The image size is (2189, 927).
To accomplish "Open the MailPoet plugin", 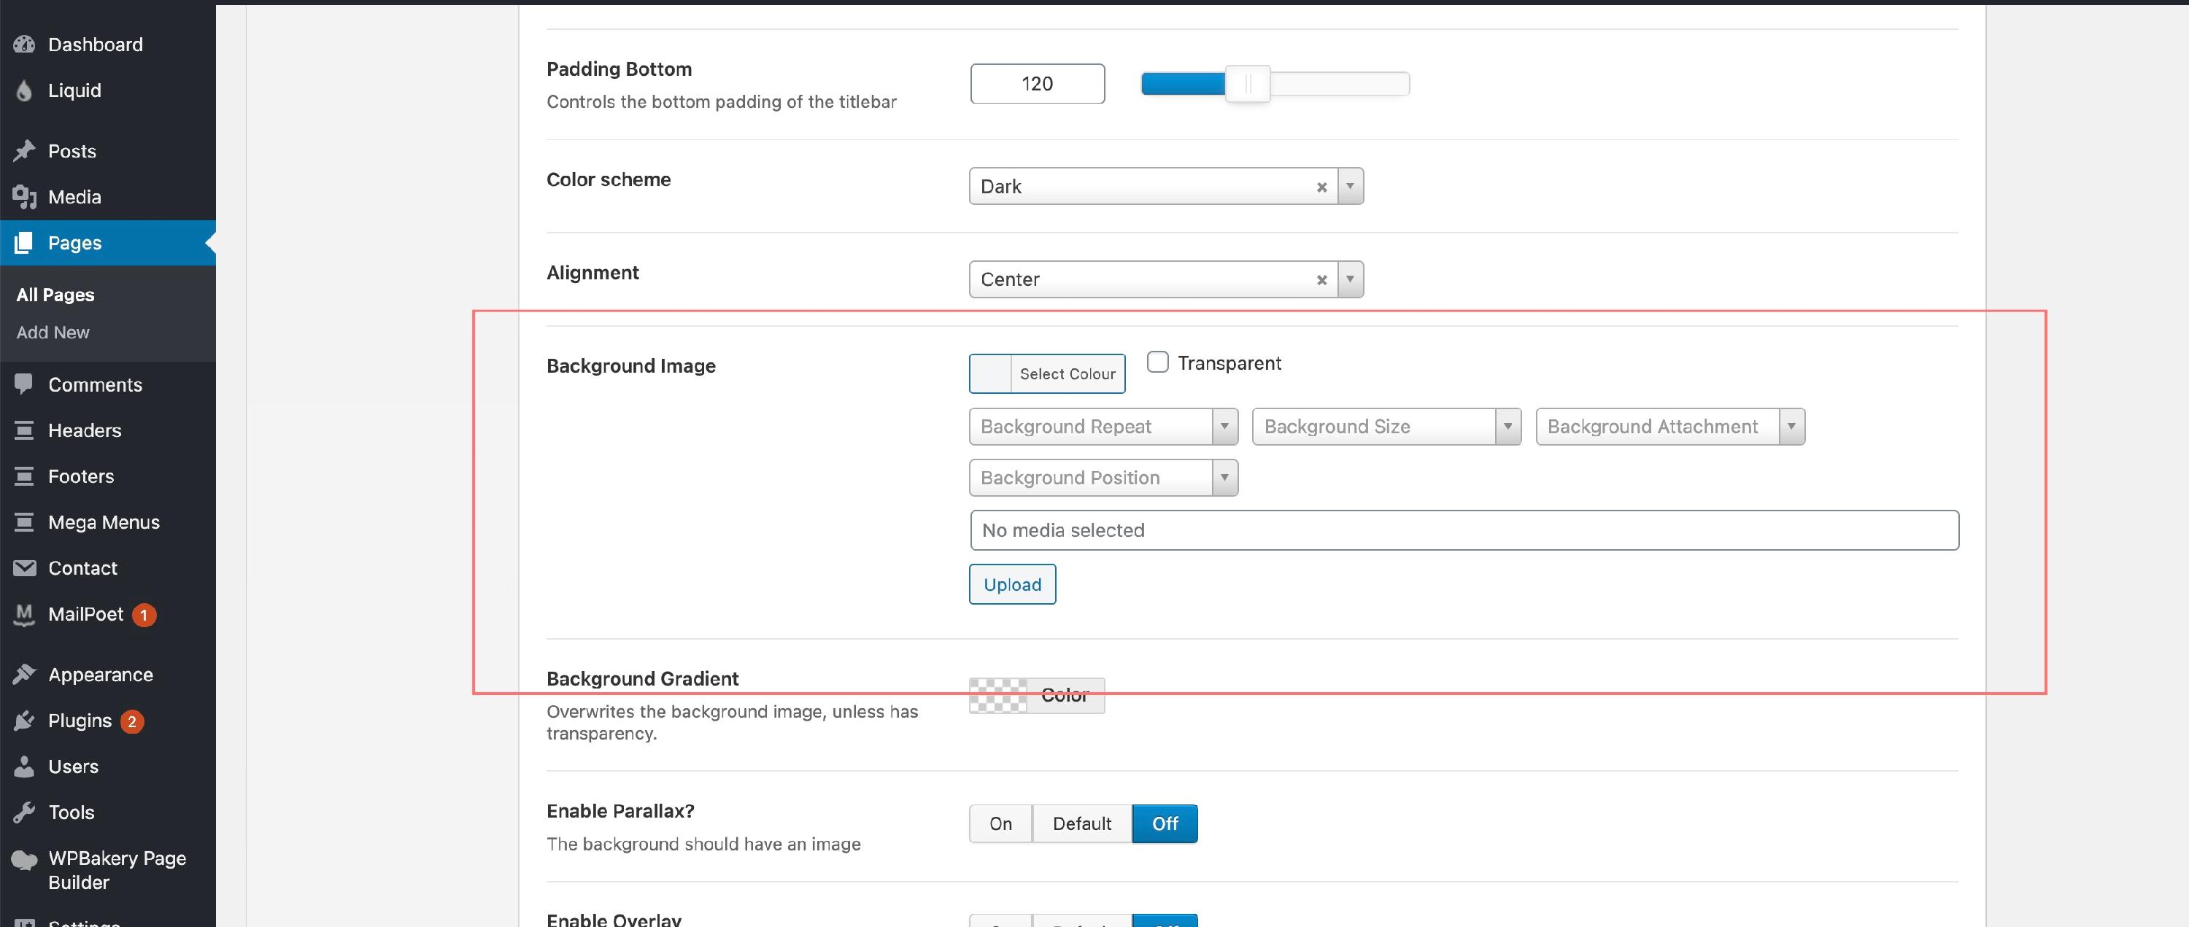I will [85, 613].
